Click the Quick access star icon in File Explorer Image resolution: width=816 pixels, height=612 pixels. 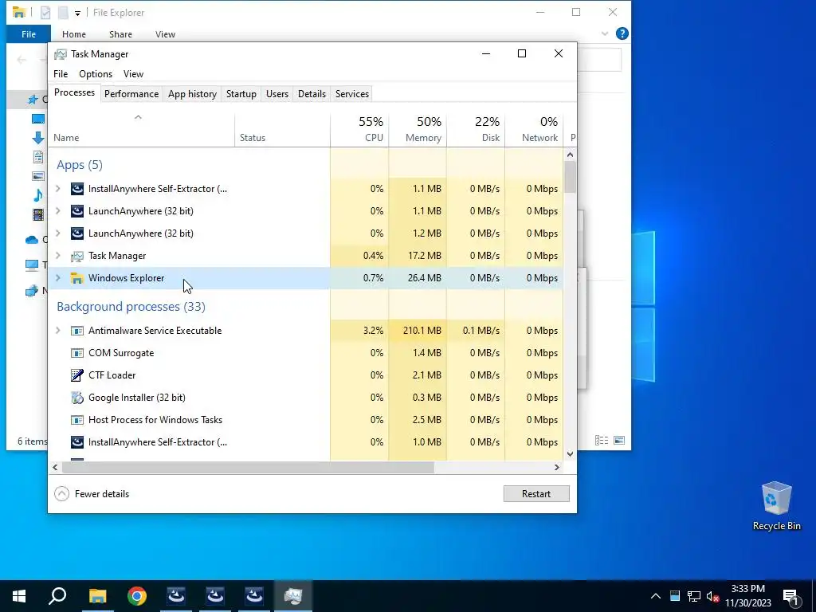(x=33, y=100)
